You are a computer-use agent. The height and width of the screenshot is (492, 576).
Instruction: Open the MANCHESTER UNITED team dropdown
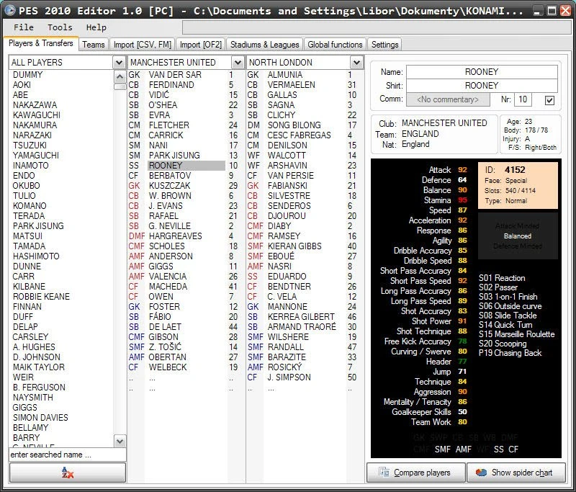coord(238,62)
